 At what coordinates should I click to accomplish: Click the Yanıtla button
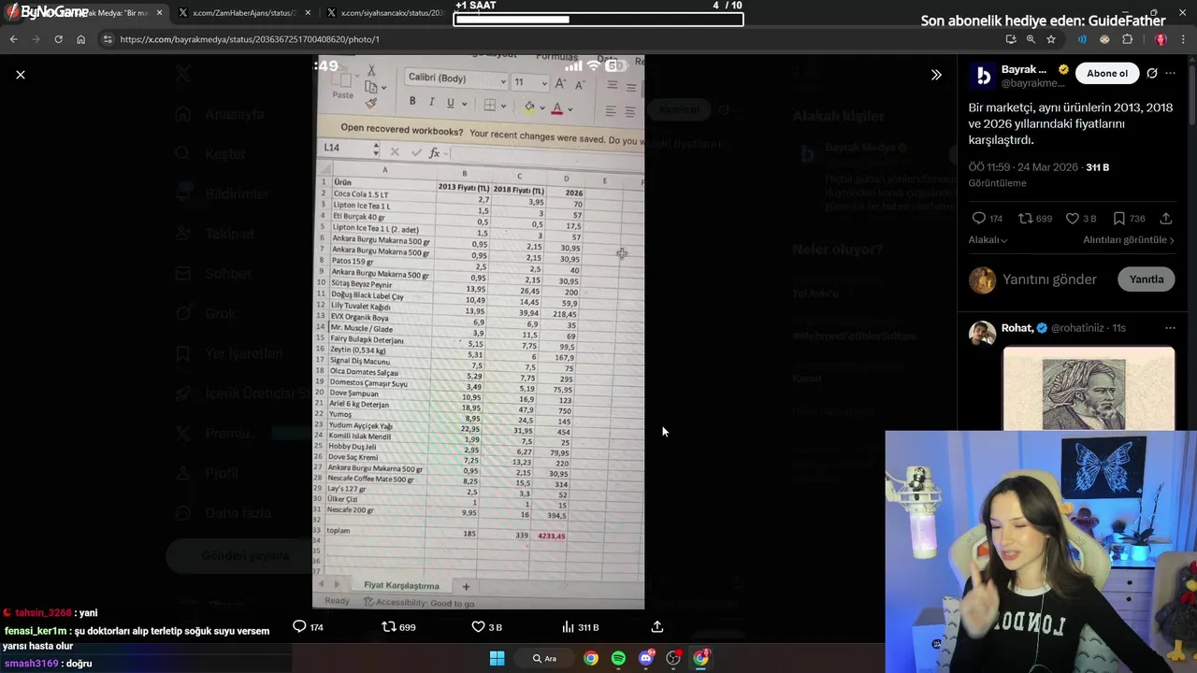[1147, 279]
